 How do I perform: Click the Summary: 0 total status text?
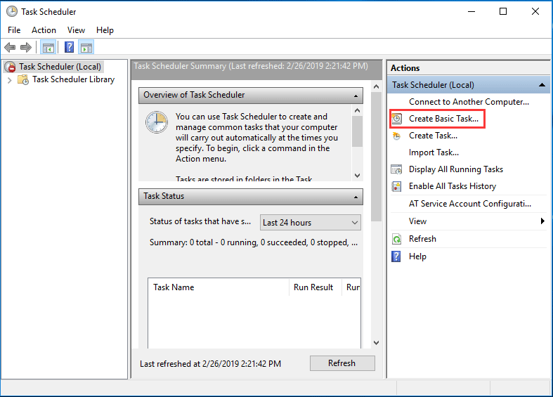point(254,242)
